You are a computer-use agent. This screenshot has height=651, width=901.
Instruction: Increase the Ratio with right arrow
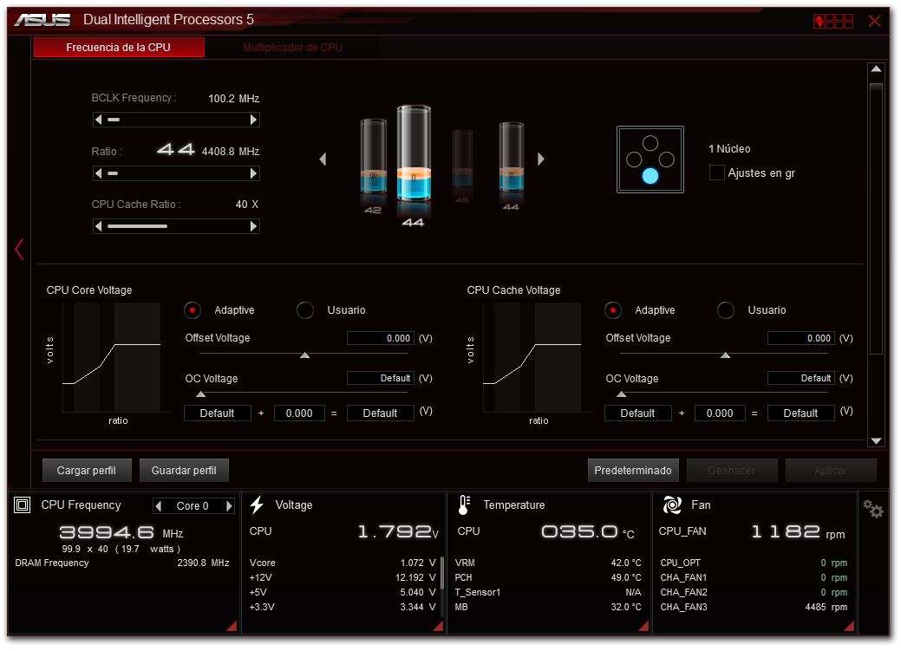tap(253, 173)
